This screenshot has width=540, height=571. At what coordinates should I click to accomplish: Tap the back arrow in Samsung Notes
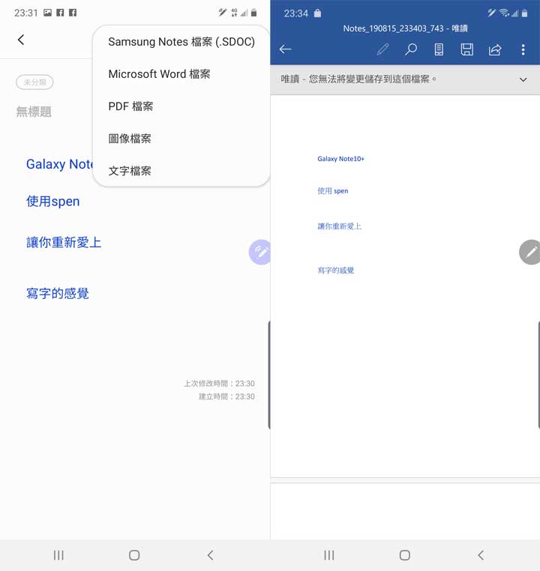click(21, 40)
